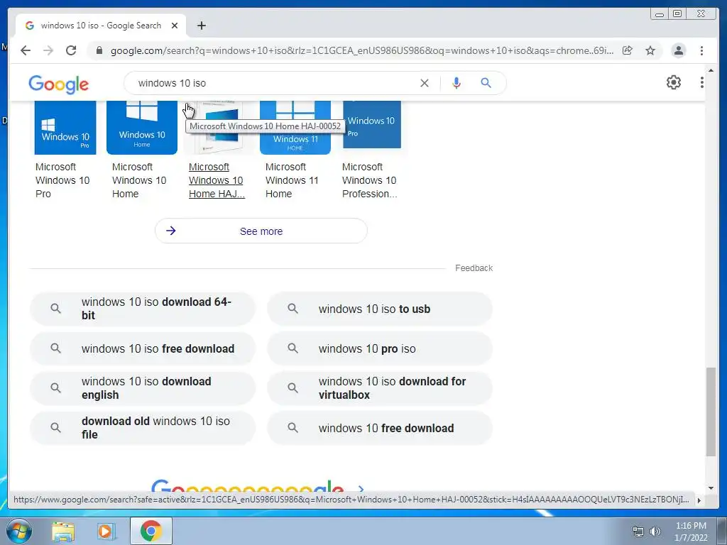Open Google page three-dot options

pyautogui.click(x=702, y=82)
